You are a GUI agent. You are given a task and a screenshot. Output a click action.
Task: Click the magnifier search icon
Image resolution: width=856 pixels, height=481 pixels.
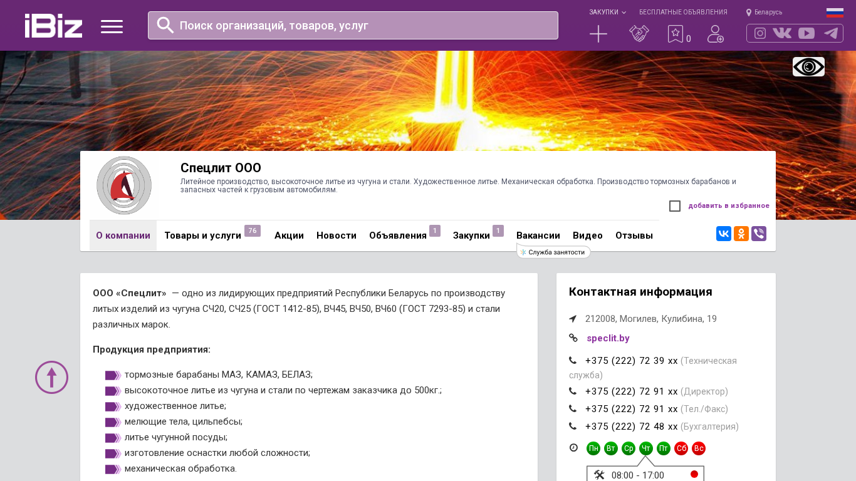click(x=165, y=25)
